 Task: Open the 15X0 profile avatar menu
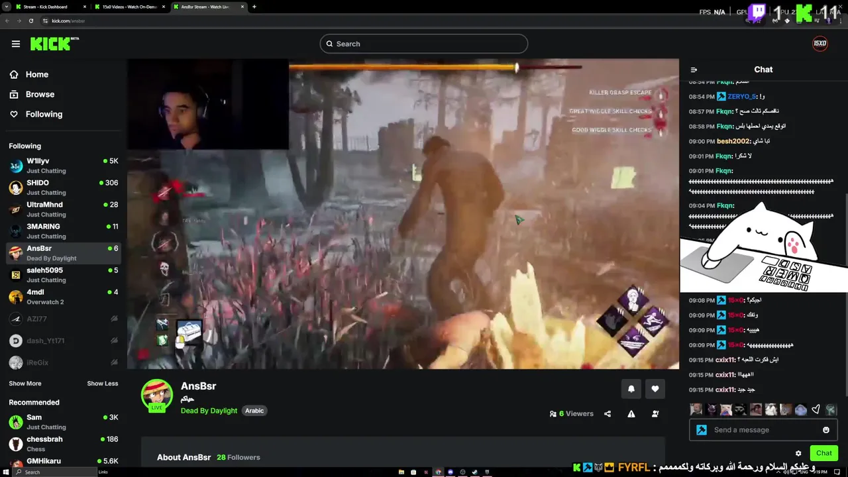tap(820, 44)
